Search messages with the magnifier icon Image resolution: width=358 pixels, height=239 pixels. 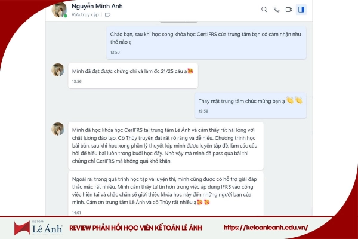pos(264,10)
